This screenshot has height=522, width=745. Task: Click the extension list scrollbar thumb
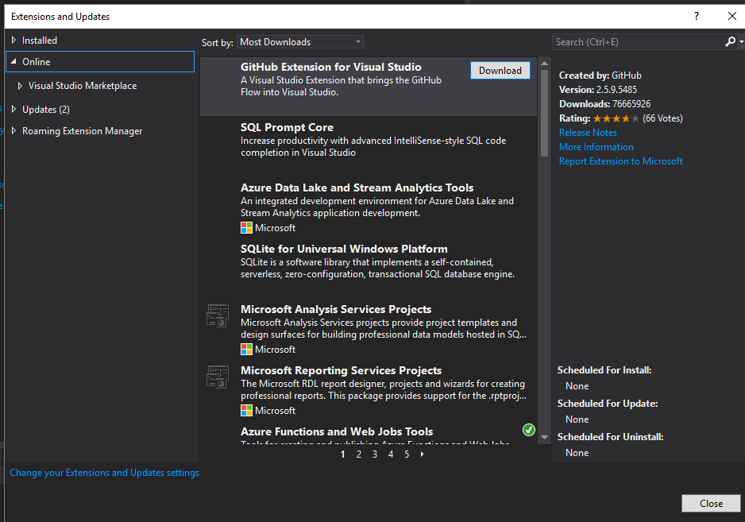[x=545, y=112]
